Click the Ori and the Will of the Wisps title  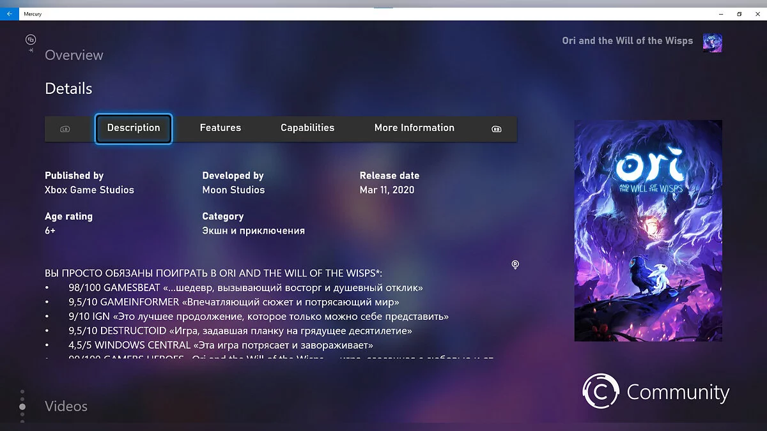coord(627,40)
